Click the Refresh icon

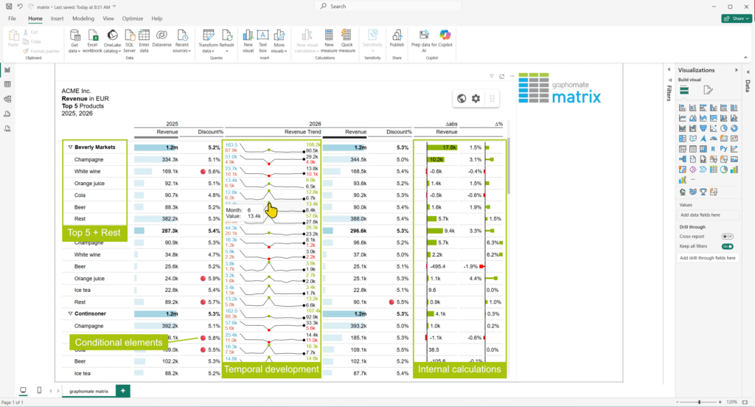[x=227, y=35]
